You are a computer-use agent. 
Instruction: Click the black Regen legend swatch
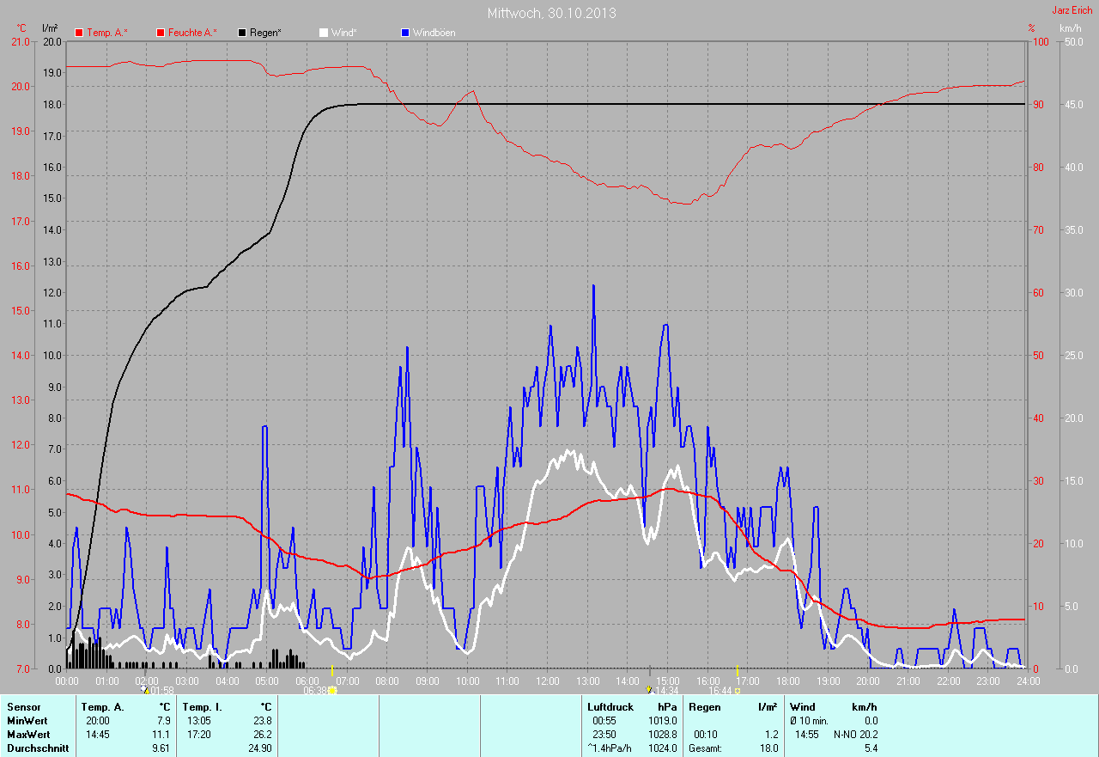click(x=243, y=33)
